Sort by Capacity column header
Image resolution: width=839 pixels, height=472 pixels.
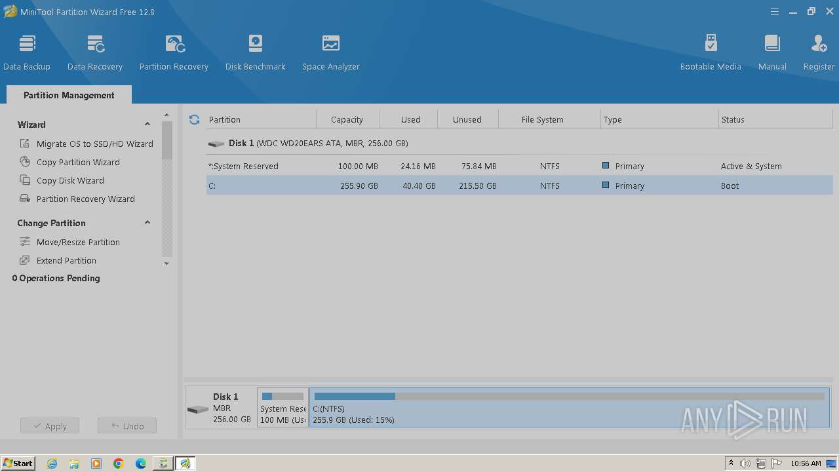pos(347,119)
